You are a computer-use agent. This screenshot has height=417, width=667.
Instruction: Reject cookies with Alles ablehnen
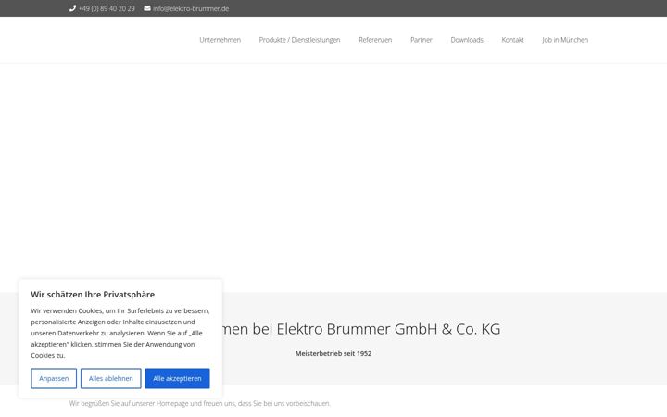point(110,378)
